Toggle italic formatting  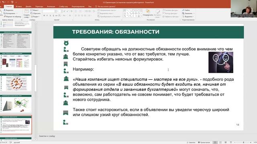pos(47,16)
